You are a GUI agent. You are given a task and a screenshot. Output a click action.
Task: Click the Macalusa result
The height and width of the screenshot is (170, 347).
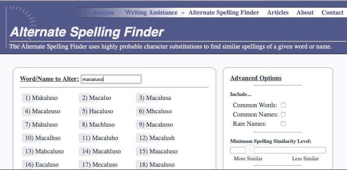pos(155,98)
